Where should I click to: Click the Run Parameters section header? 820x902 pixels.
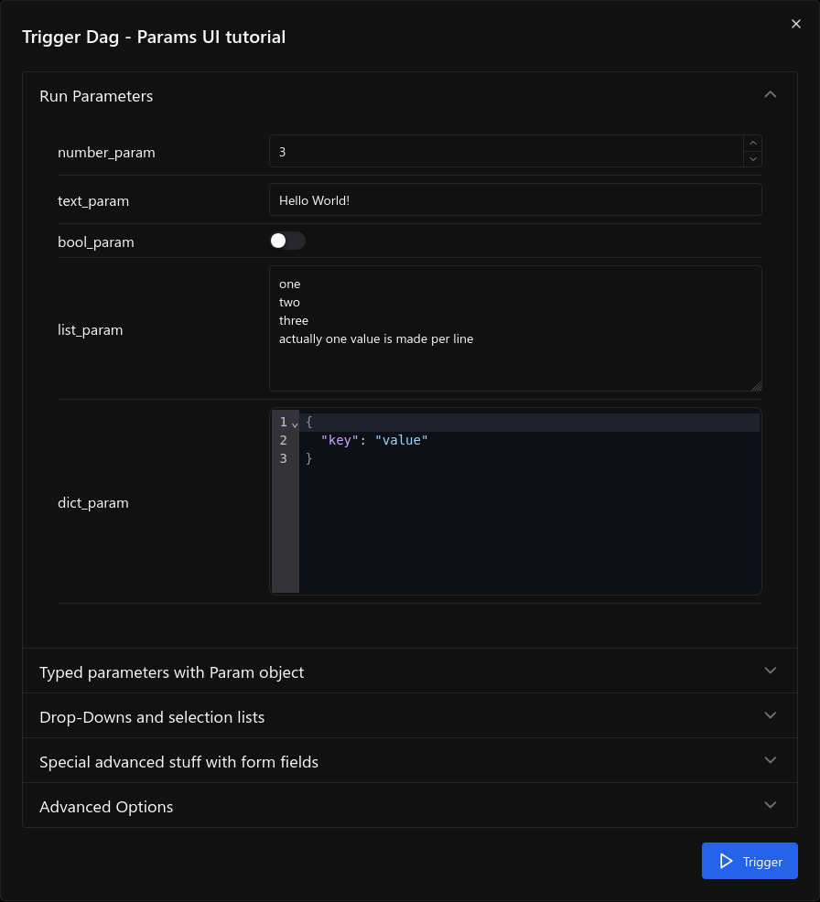pos(96,96)
